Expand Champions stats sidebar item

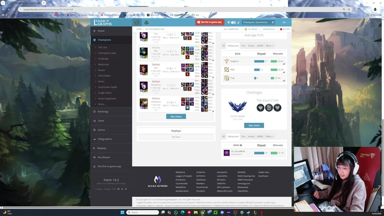pos(107,53)
